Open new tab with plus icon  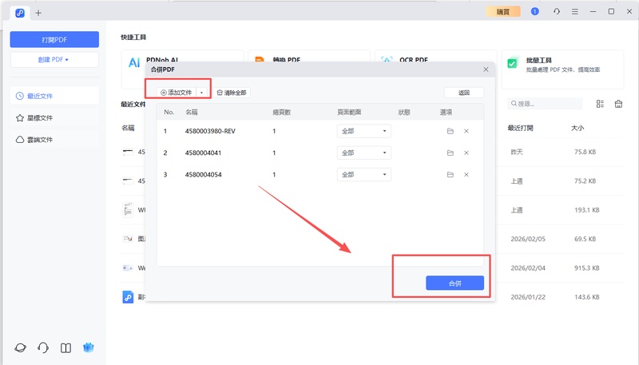[38, 13]
